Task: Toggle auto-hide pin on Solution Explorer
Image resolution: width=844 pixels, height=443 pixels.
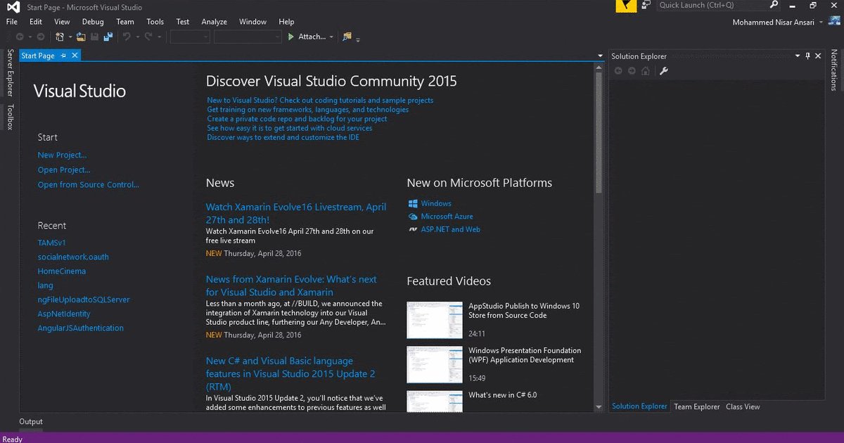Action: click(x=808, y=56)
